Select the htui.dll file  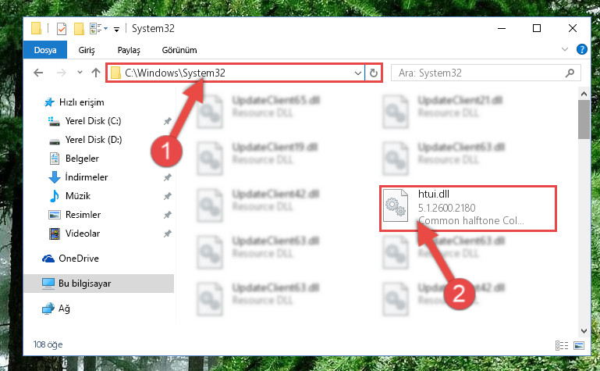click(x=468, y=209)
